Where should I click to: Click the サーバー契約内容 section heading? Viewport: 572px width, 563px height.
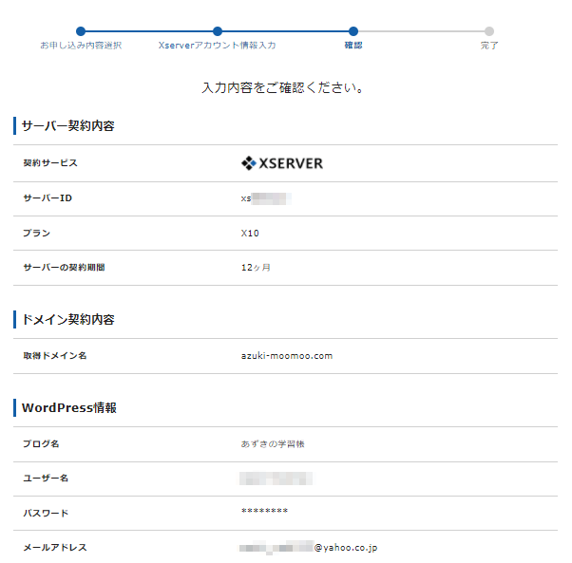pyautogui.click(x=68, y=125)
